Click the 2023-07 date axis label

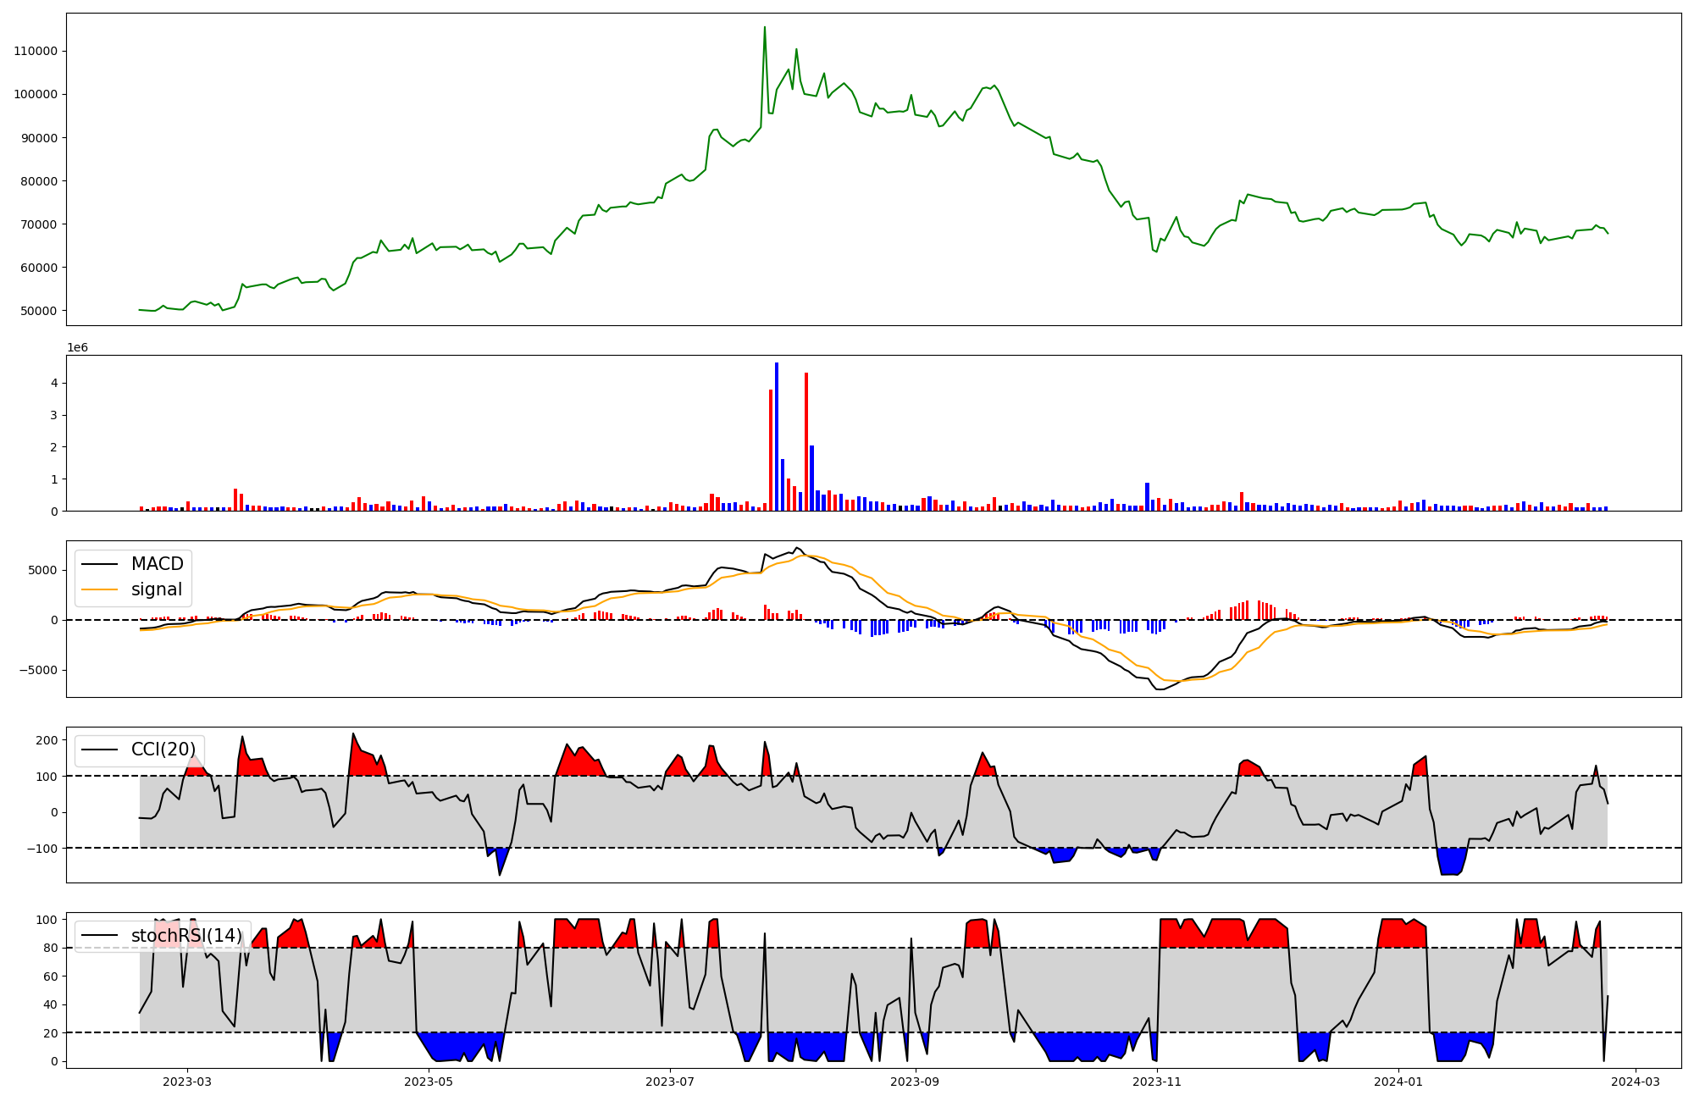pyautogui.click(x=670, y=1082)
